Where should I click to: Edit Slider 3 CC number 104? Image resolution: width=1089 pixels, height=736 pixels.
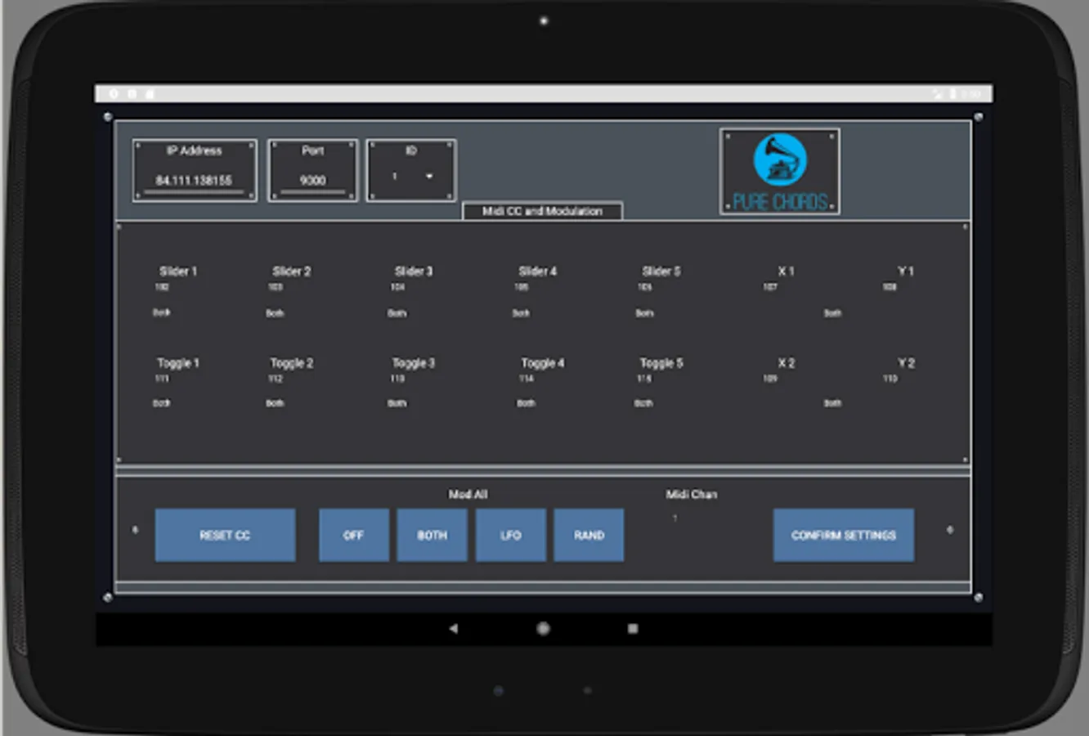[x=398, y=287]
